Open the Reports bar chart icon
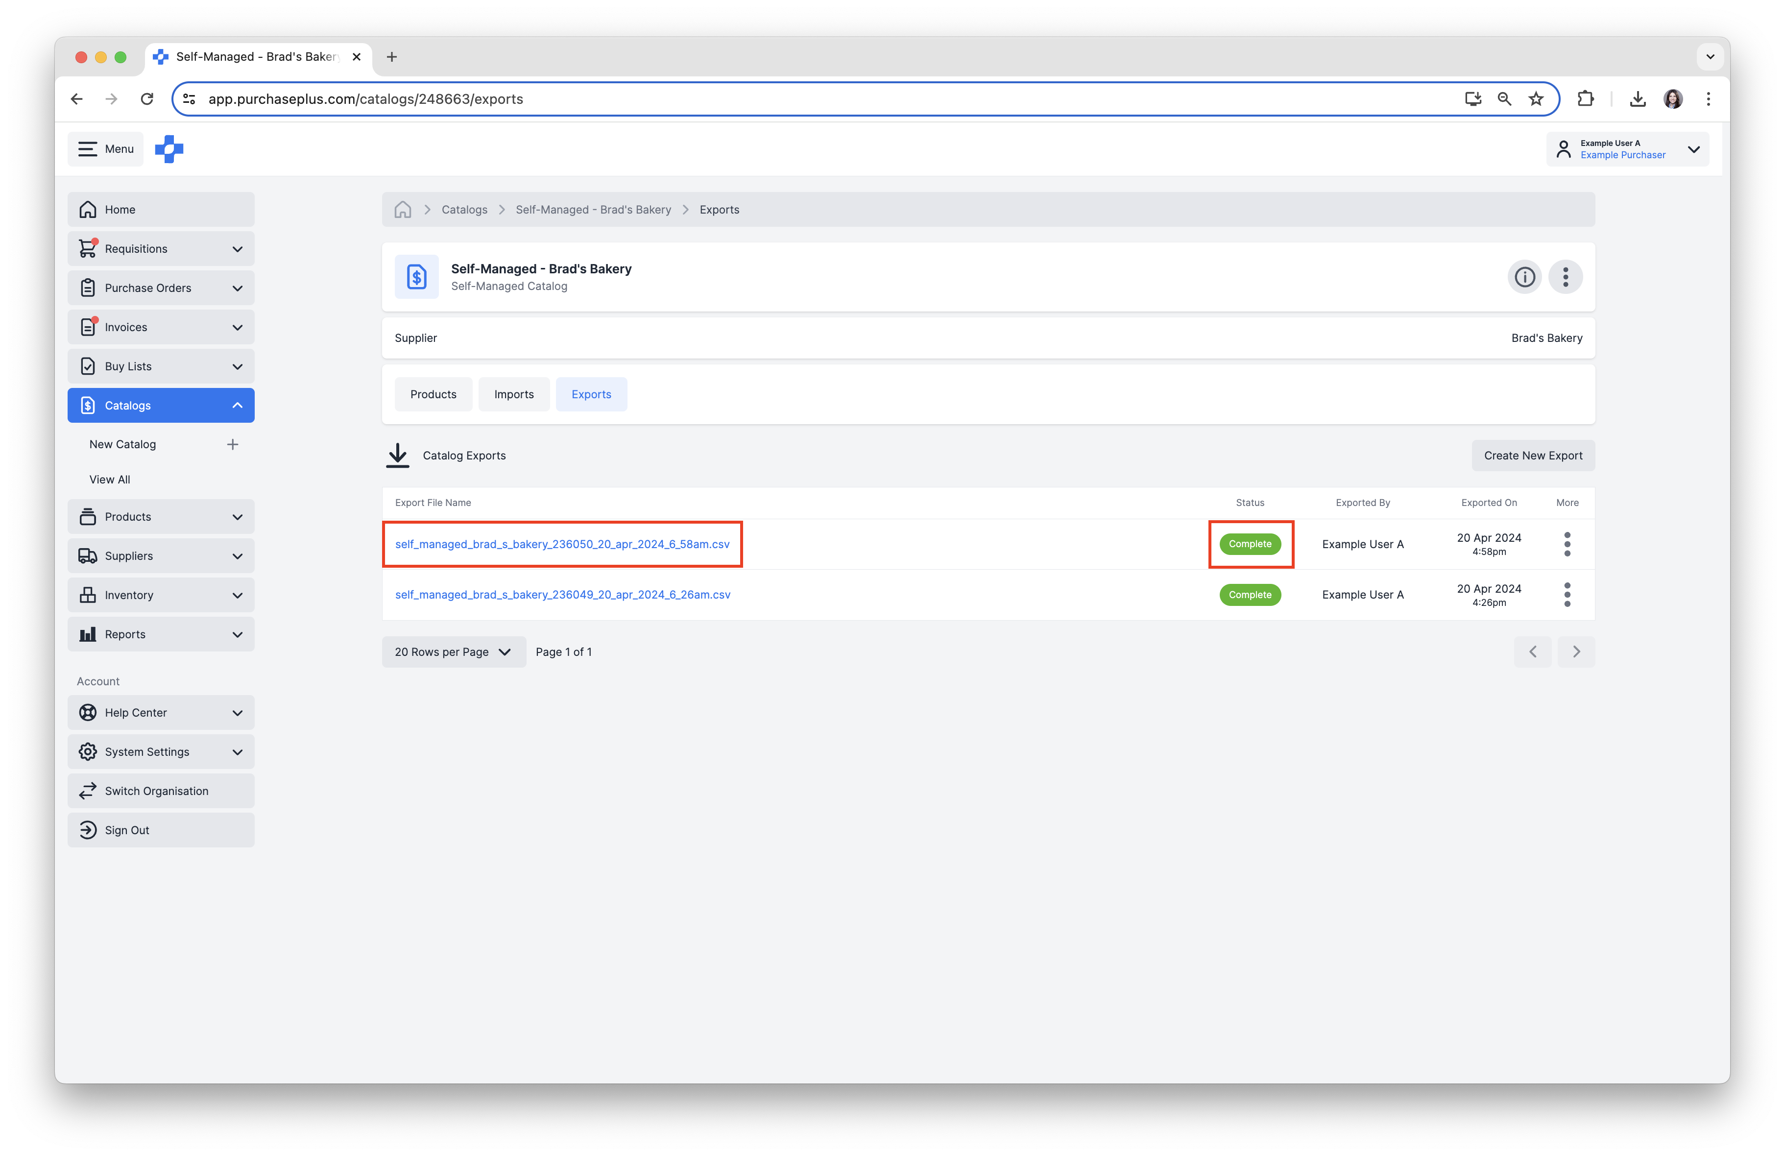The height and width of the screenshot is (1156, 1785). [x=88, y=634]
